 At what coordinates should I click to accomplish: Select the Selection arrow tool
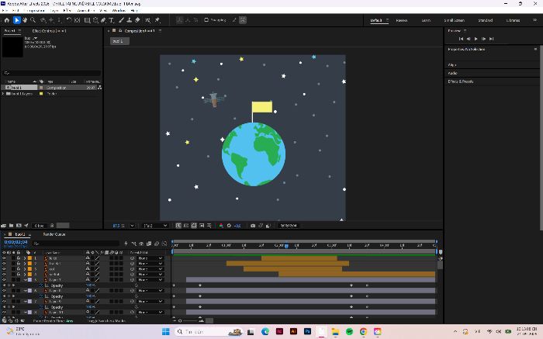(x=16, y=20)
